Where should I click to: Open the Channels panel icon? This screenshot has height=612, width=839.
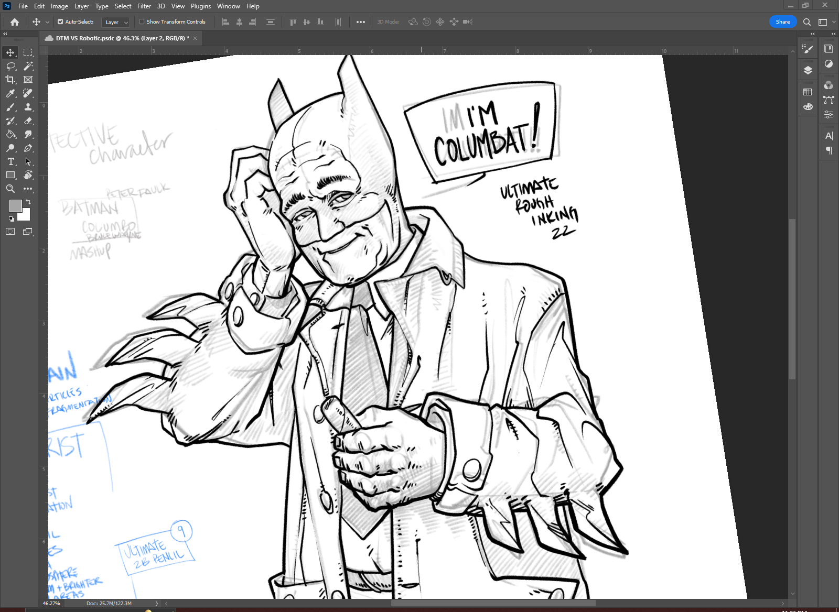829,85
